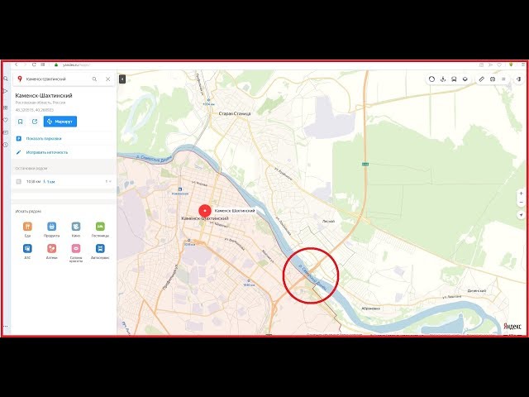Click the Старая Станица map label
This screenshot has height=397, width=529.
[235, 114]
